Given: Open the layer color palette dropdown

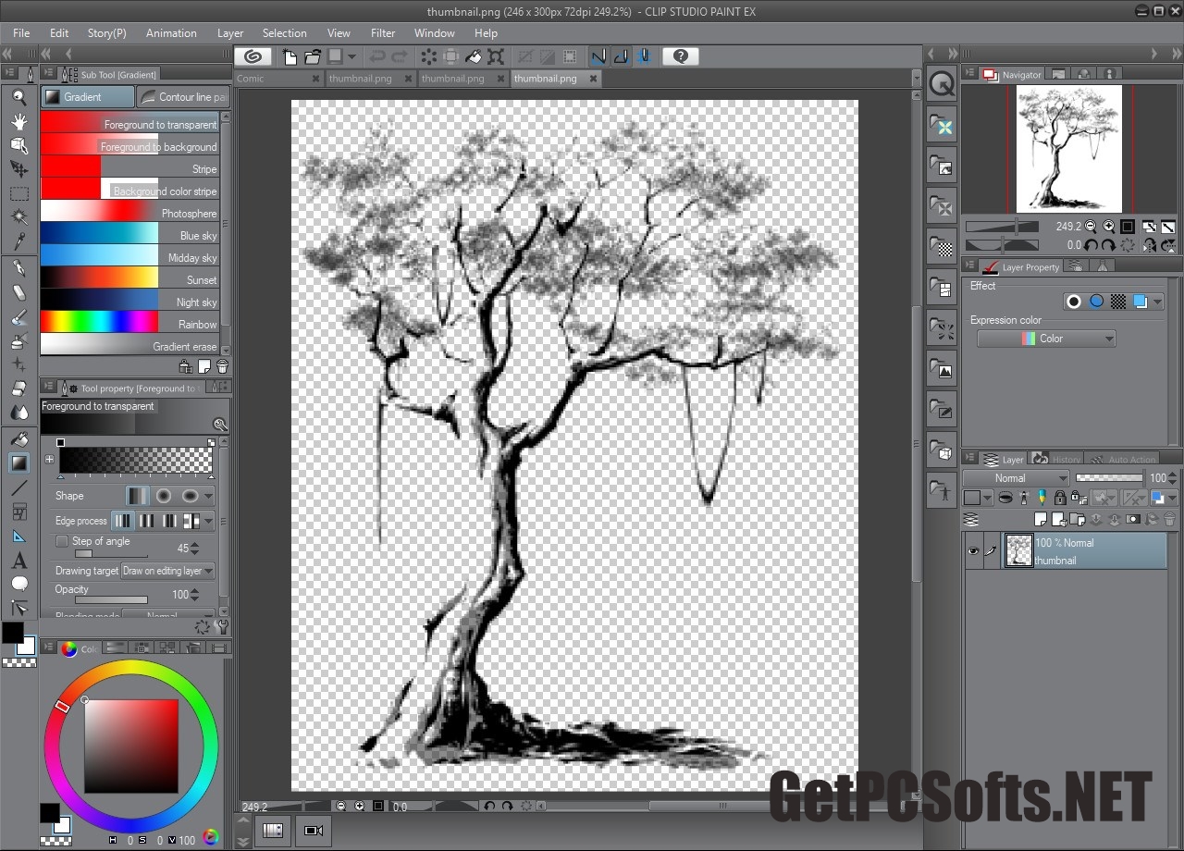Looking at the screenshot, I should click(x=976, y=499).
